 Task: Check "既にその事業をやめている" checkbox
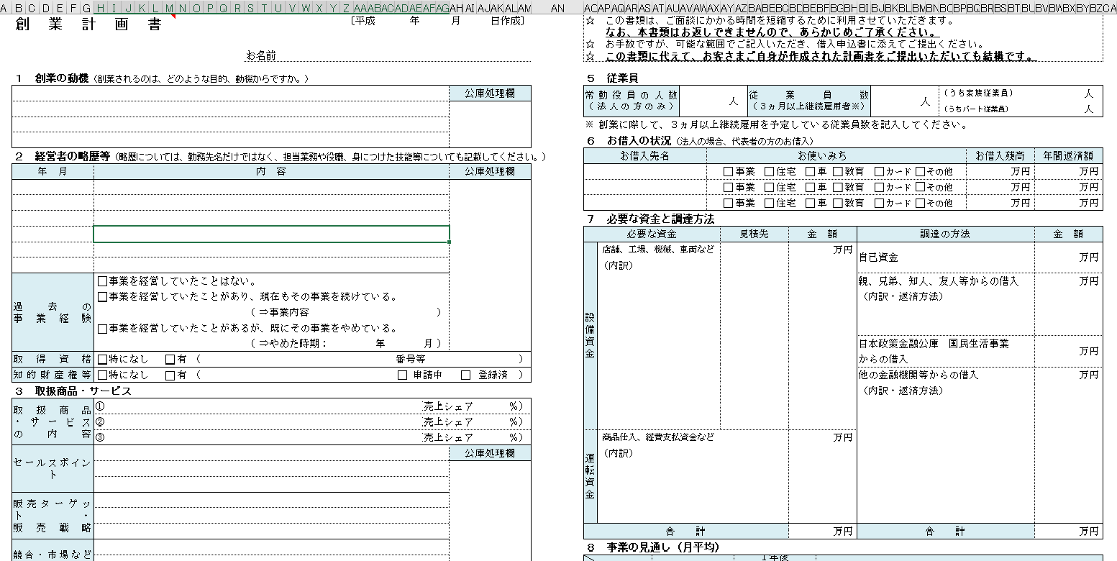(x=102, y=329)
